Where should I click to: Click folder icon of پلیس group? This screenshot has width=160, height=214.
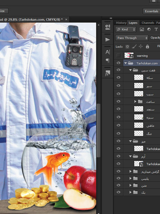click(x=135, y=178)
